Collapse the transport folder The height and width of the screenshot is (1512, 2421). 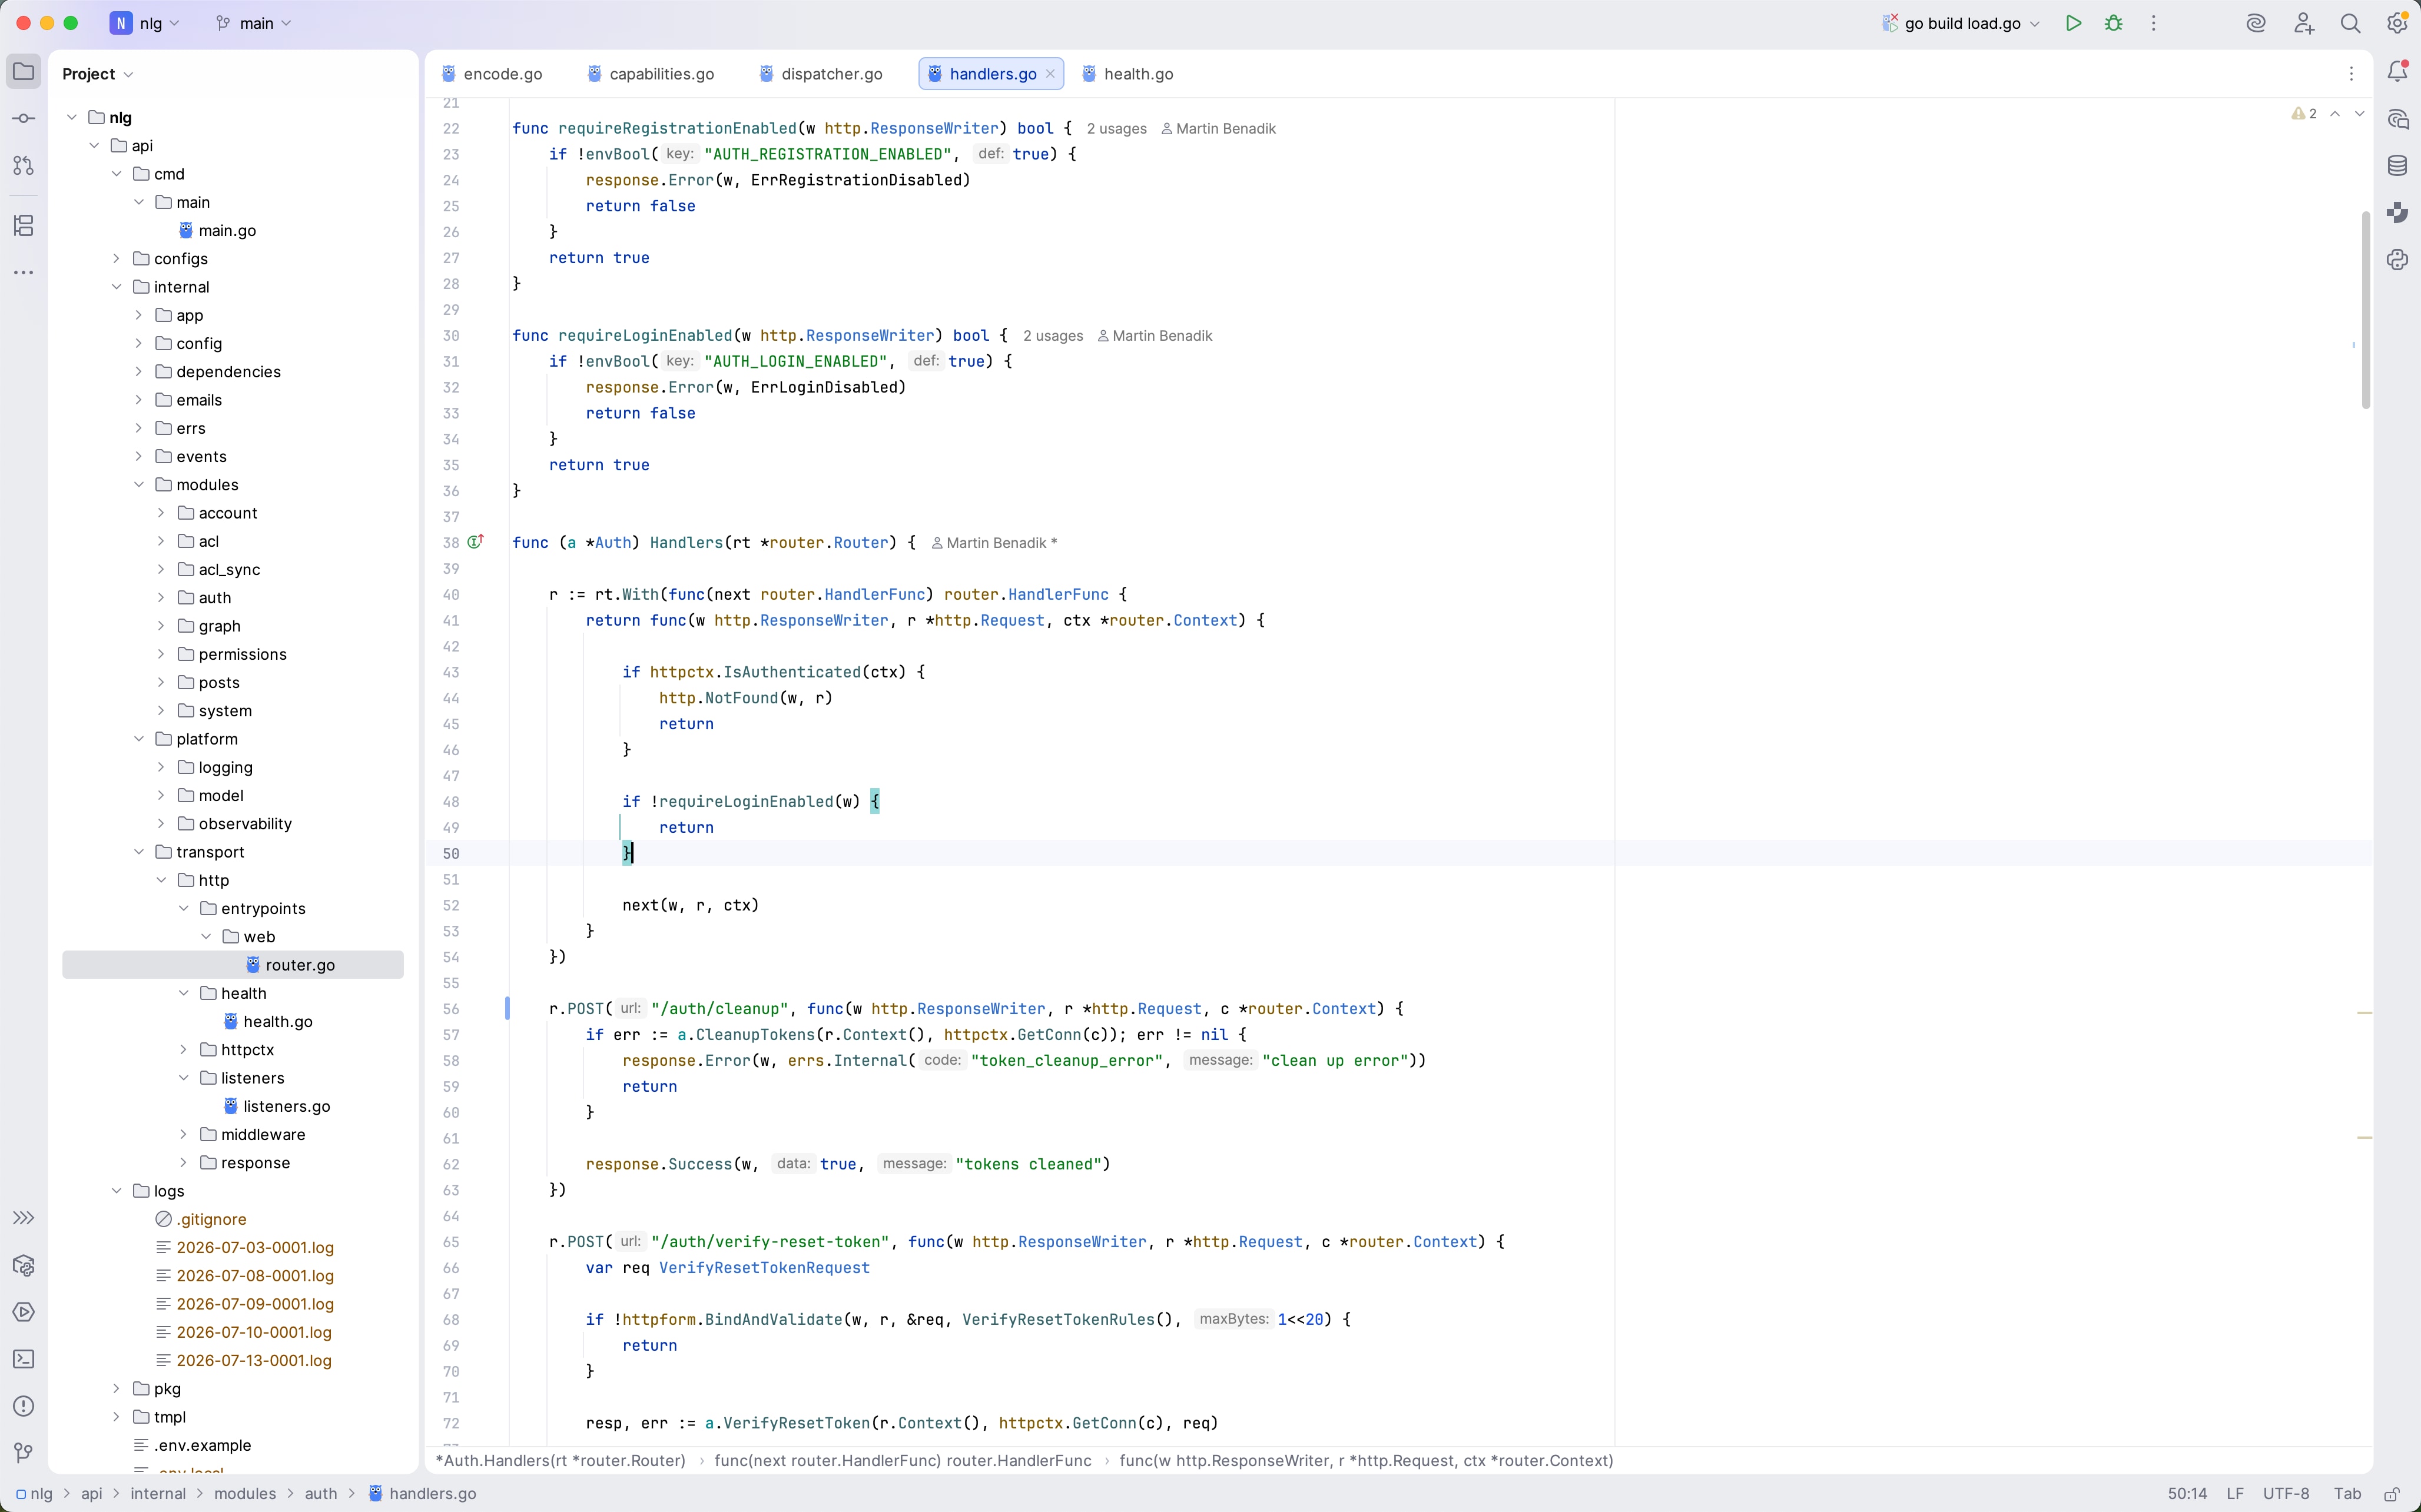pyautogui.click(x=139, y=852)
